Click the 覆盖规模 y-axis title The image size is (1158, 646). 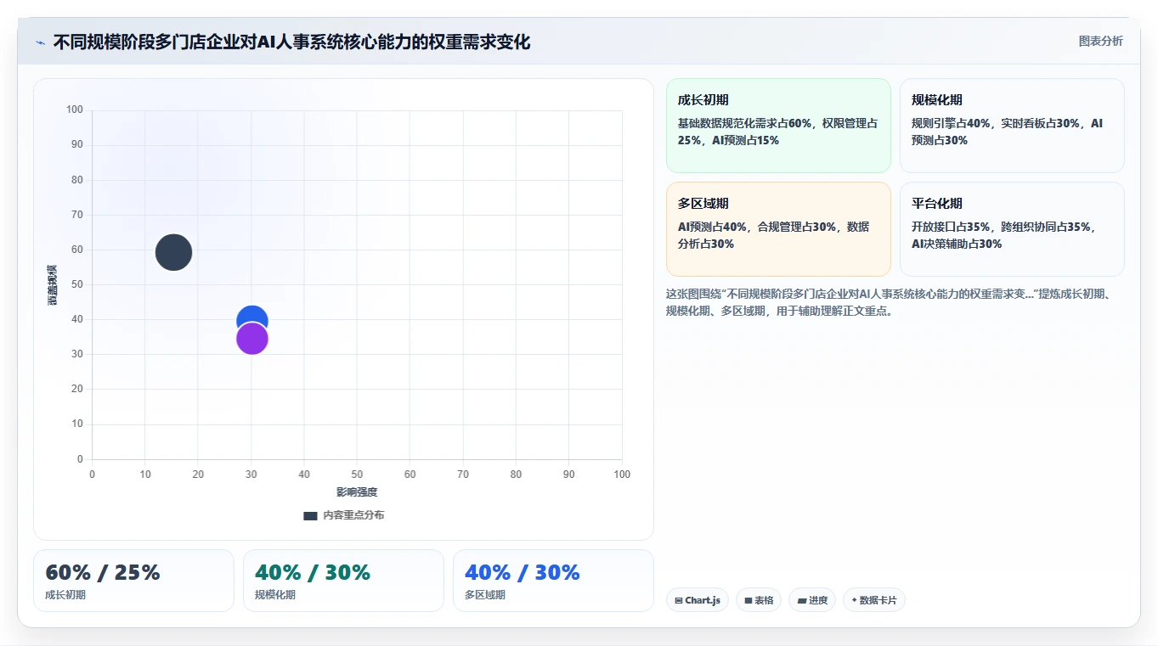(x=53, y=285)
